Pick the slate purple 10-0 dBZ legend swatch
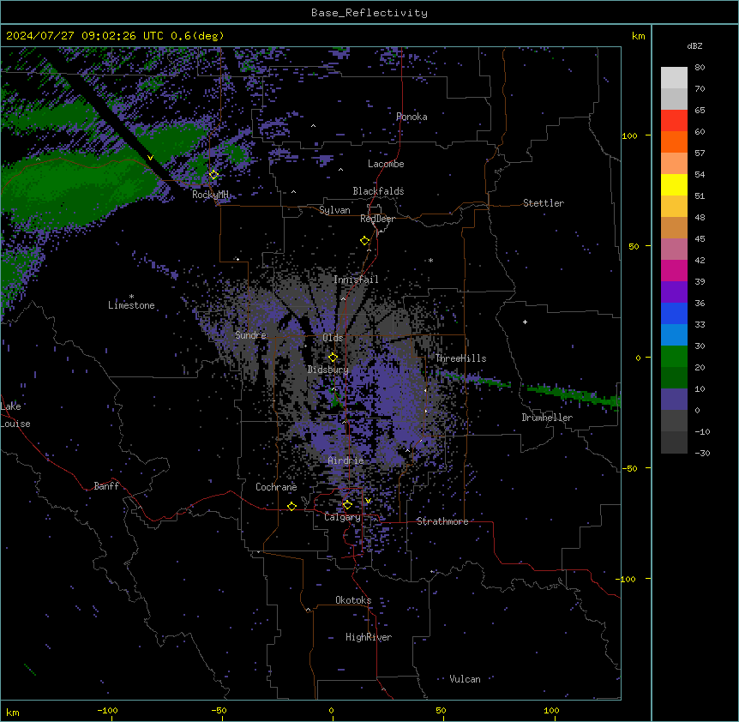739x722 pixels. (674, 400)
